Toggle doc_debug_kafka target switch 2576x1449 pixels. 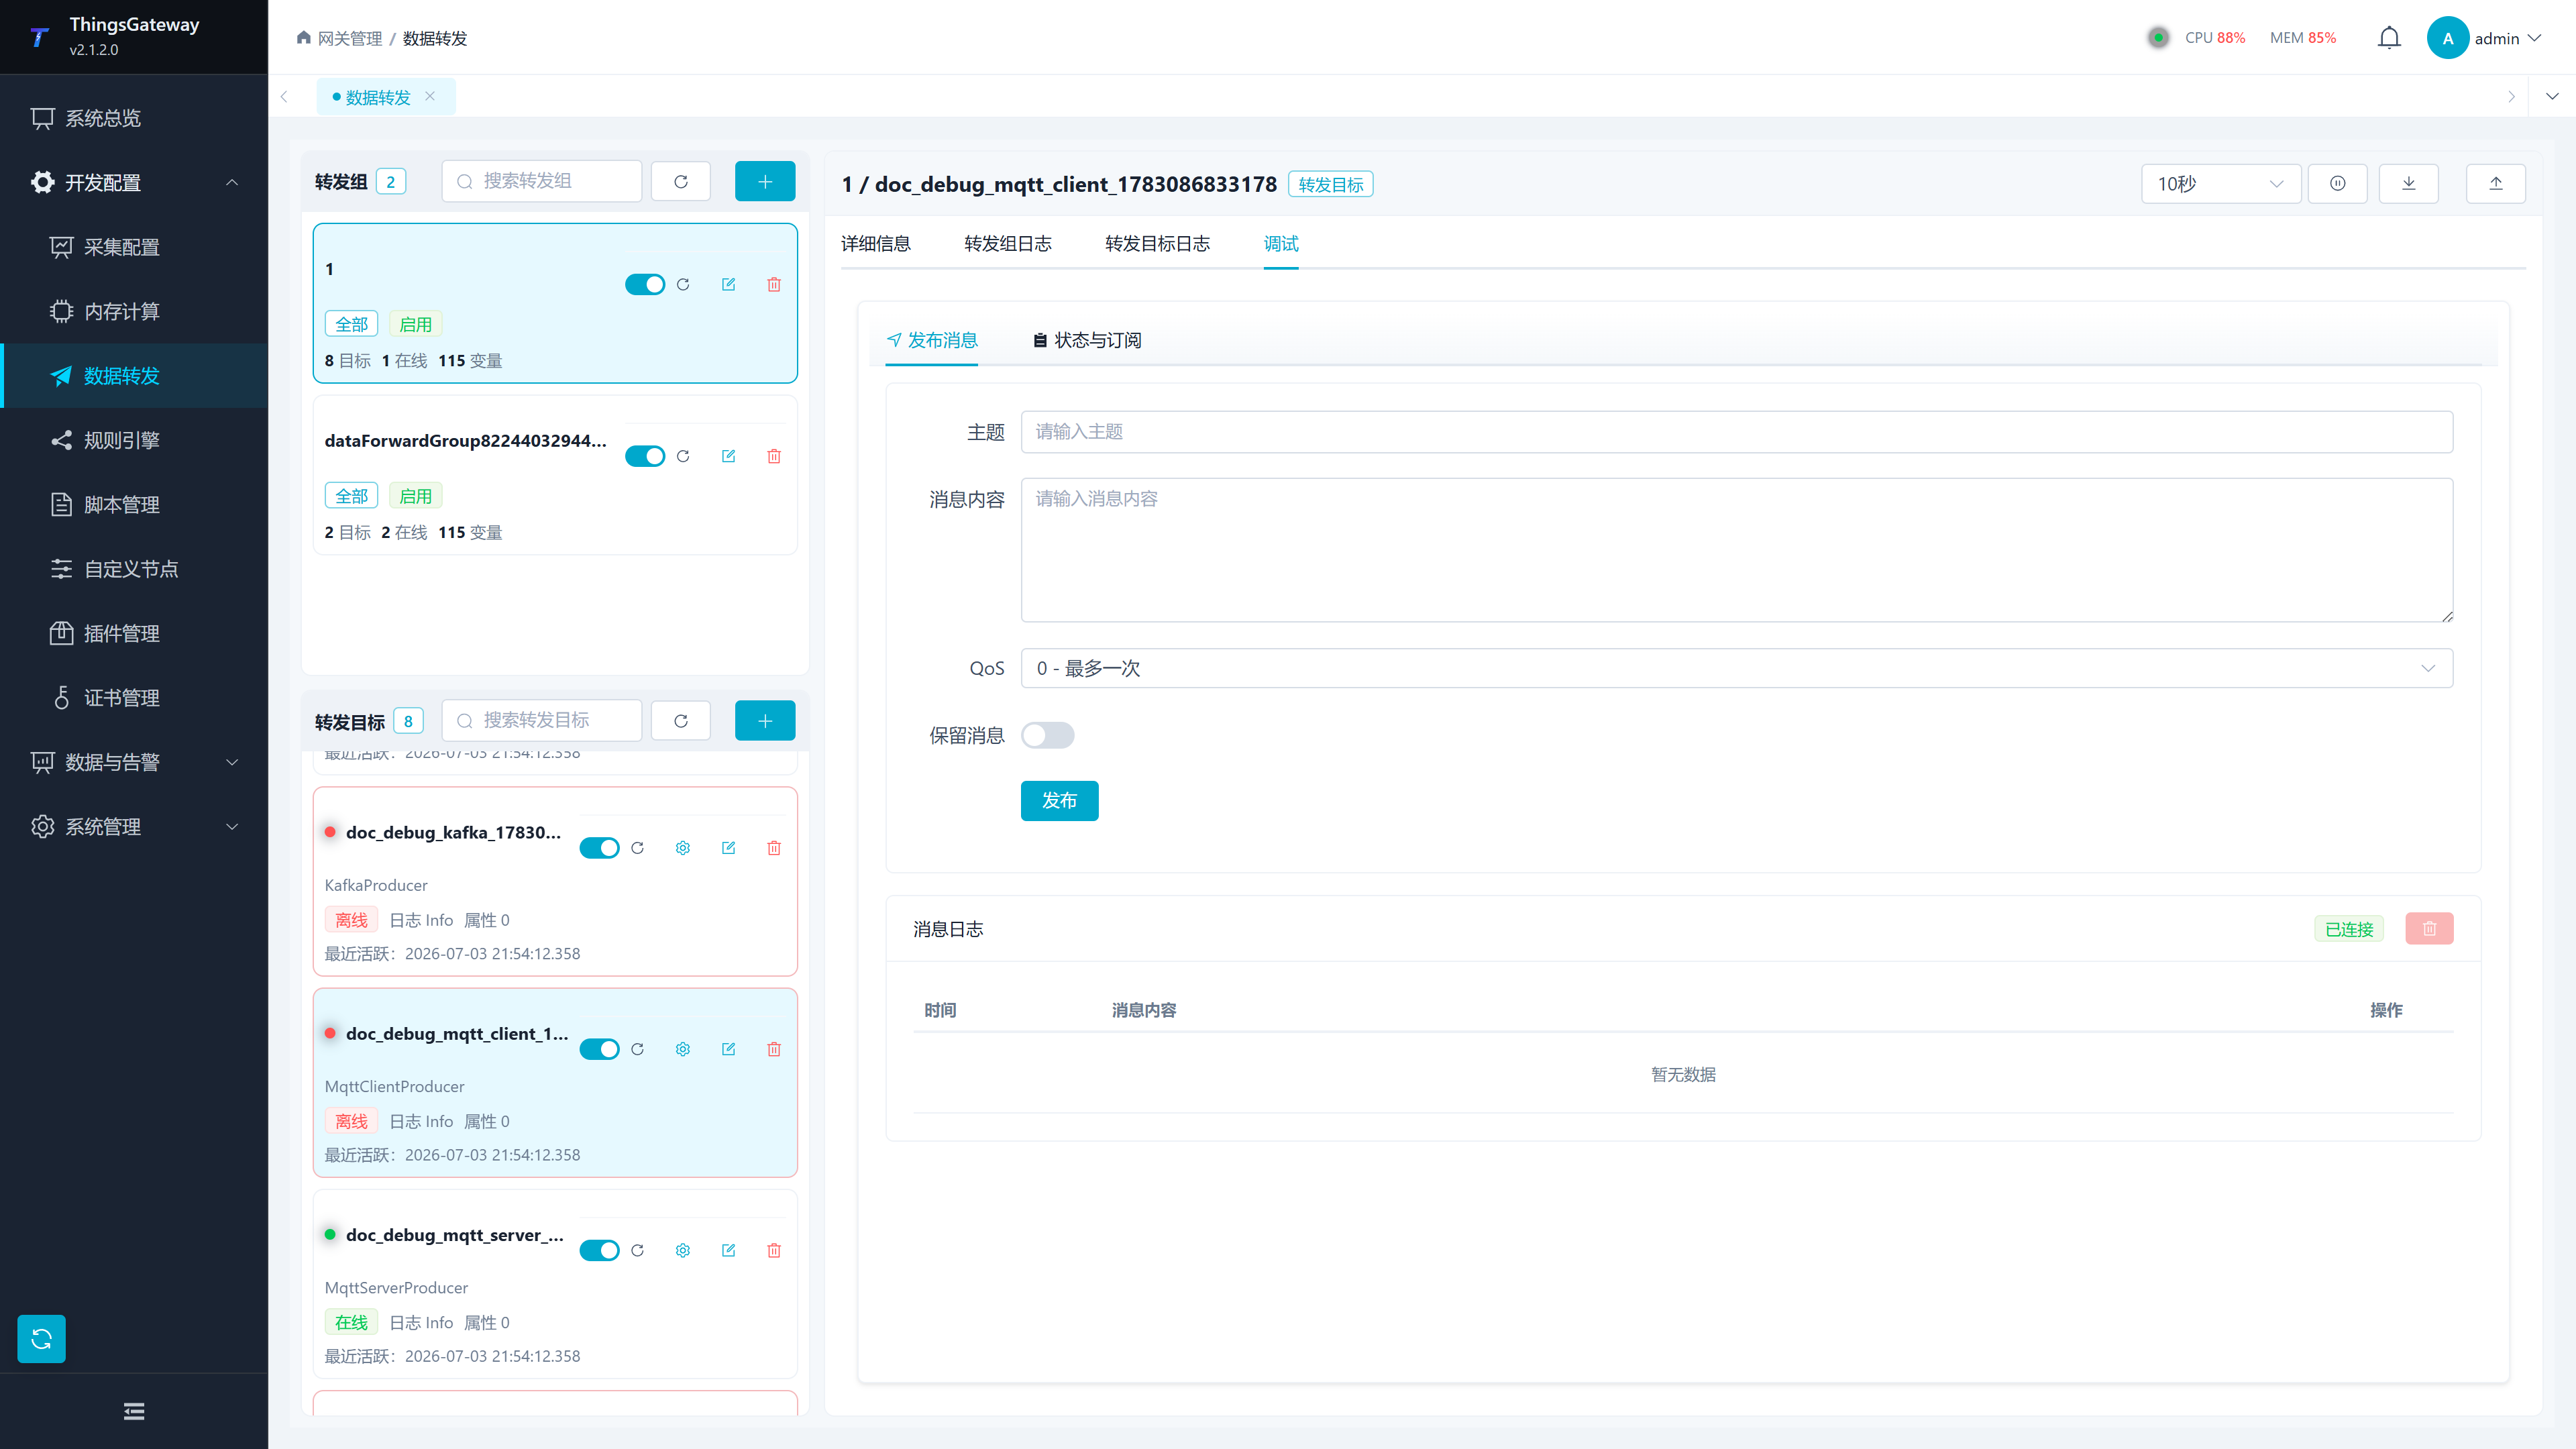coord(599,848)
